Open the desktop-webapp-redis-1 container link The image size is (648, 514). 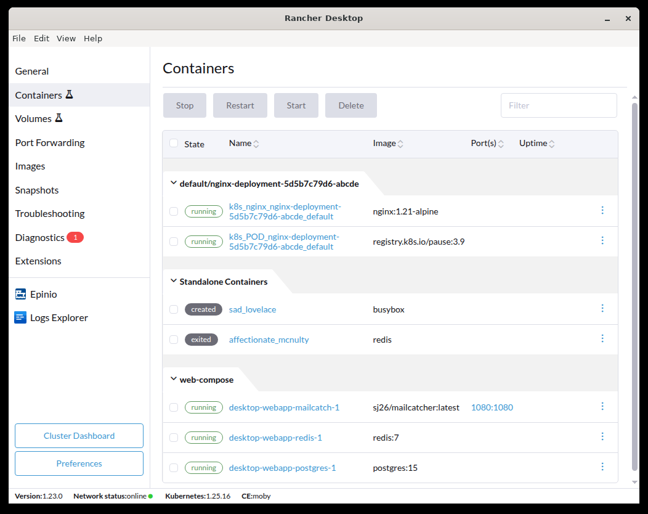(275, 438)
